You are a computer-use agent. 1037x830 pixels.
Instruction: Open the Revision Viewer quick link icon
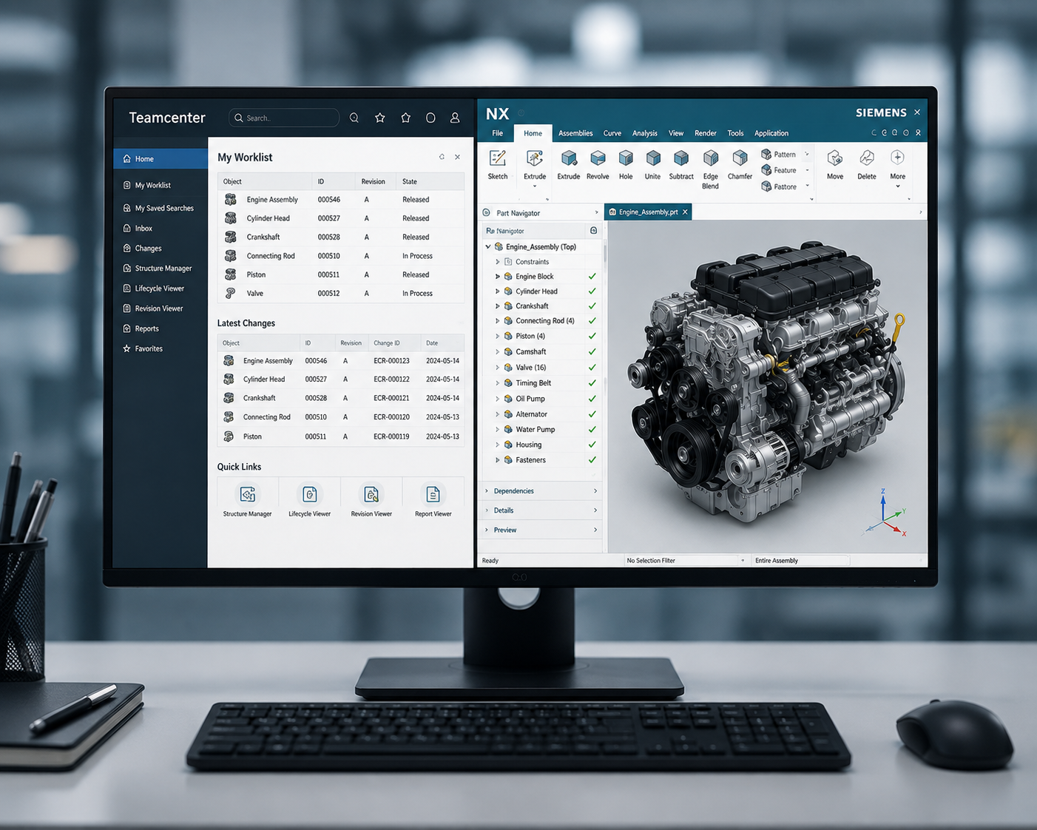point(371,494)
